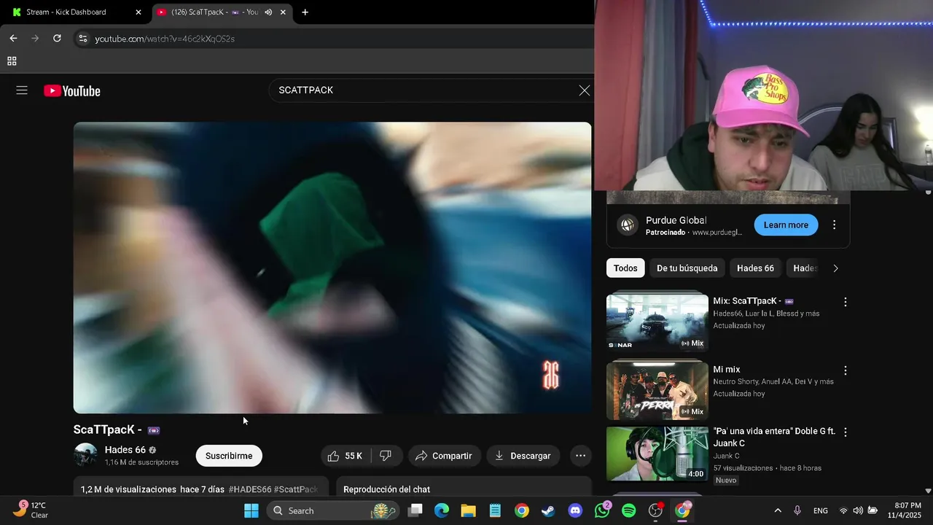Open options for Pa' una vida entera
Image resolution: width=933 pixels, height=525 pixels.
pos(846,432)
